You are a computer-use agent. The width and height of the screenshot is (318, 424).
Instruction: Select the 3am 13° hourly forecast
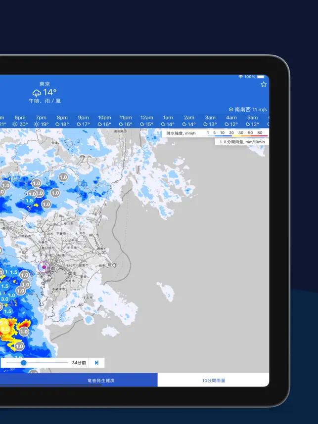(210, 121)
